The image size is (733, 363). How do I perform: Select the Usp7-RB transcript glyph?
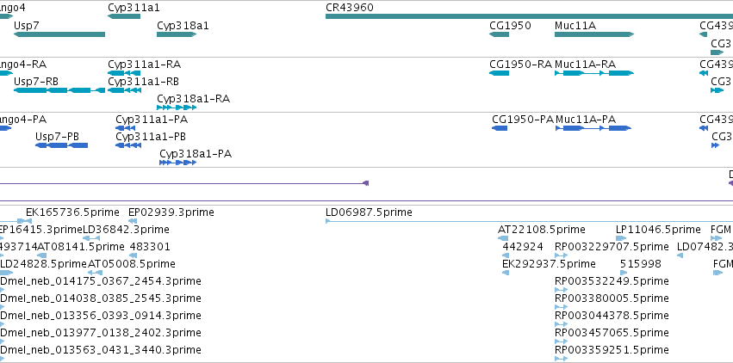[x=59, y=90]
